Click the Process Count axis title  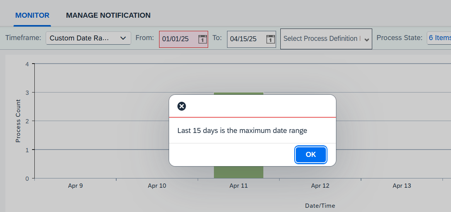18,121
